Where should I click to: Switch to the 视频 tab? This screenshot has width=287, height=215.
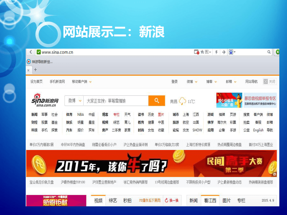point(98,201)
